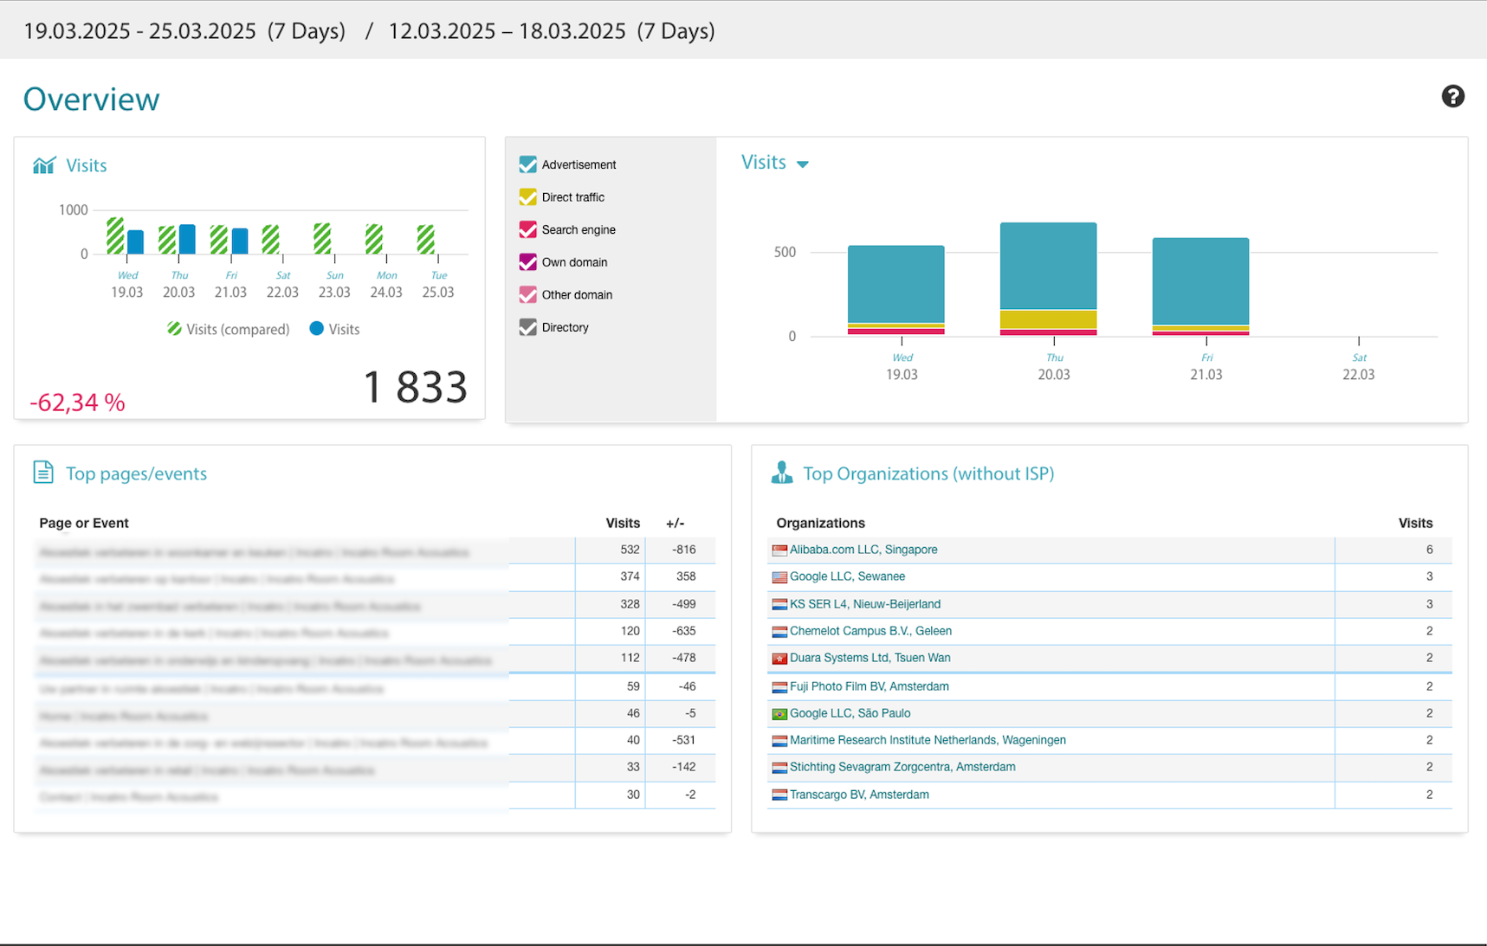Click the Visits chart icon
This screenshot has height=946, width=1487.
(x=44, y=164)
